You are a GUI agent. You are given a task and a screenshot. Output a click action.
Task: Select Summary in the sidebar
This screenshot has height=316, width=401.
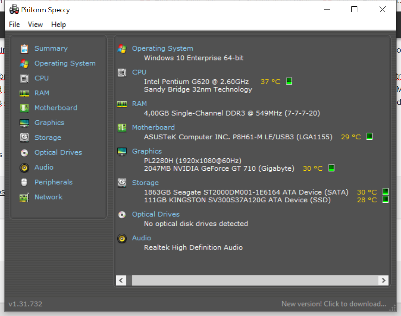(51, 48)
